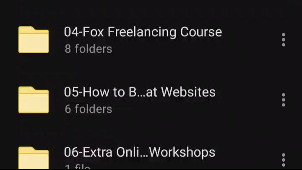Click the word 'Freelancing' in the first folder name

(x=142, y=32)
